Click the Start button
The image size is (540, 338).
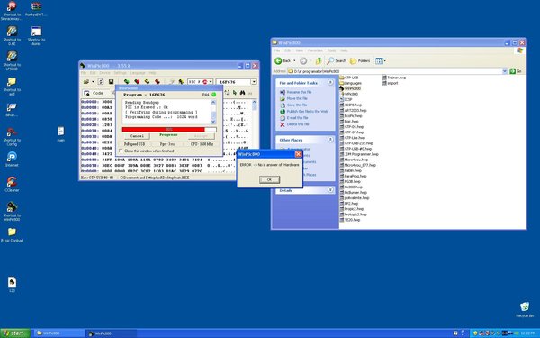coord(15,333)
